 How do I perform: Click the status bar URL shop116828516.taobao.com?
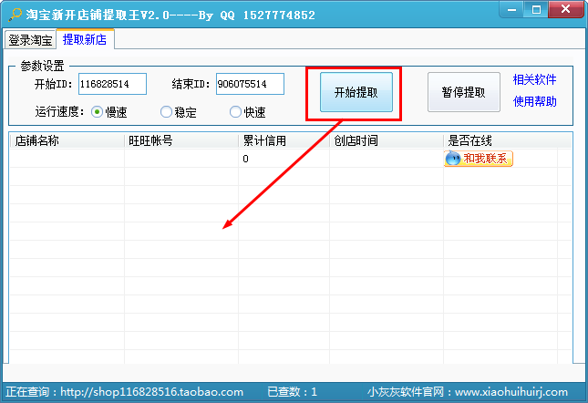pyautogui.click(x=151, y=392)
